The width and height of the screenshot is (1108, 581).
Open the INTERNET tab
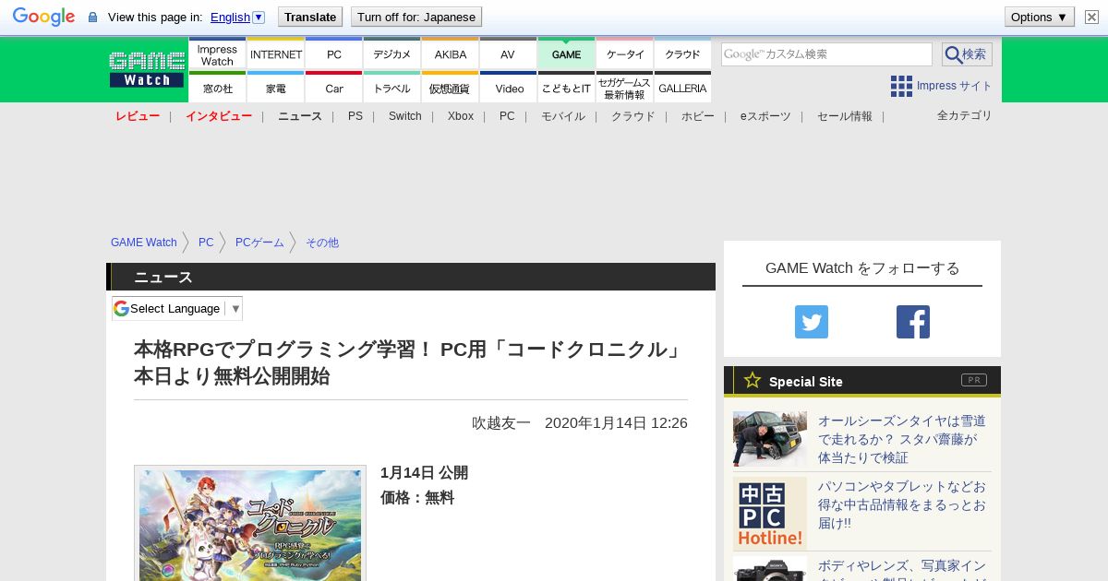276,53
